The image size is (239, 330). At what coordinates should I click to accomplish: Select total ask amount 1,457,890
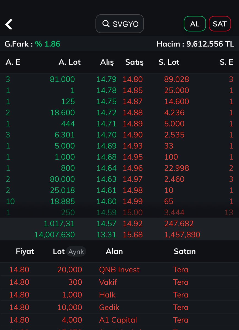[182, 235]
